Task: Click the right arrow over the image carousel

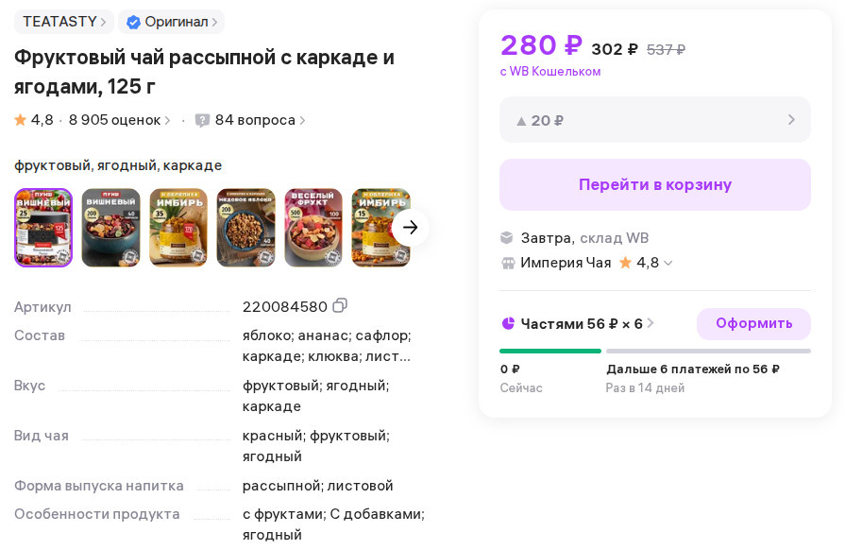Action: (410, 227)
